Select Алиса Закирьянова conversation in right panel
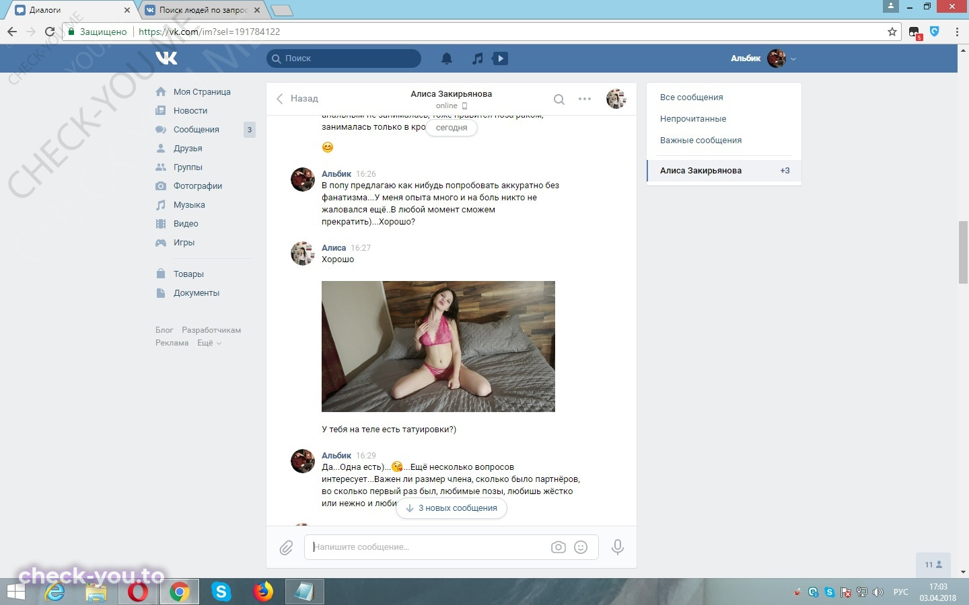 click(x=723, y=171)
